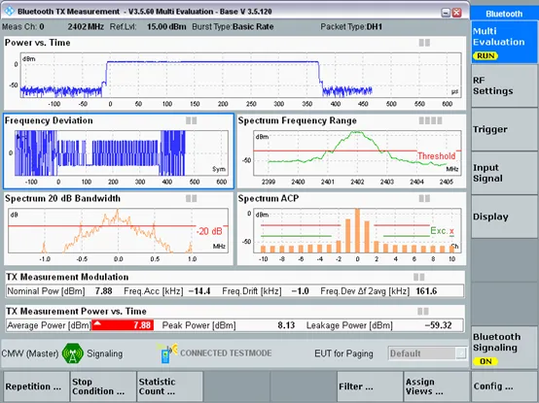Click Leakage Power value -59.32
Viewport: 539px width, 403px height.
click(438, 325)
